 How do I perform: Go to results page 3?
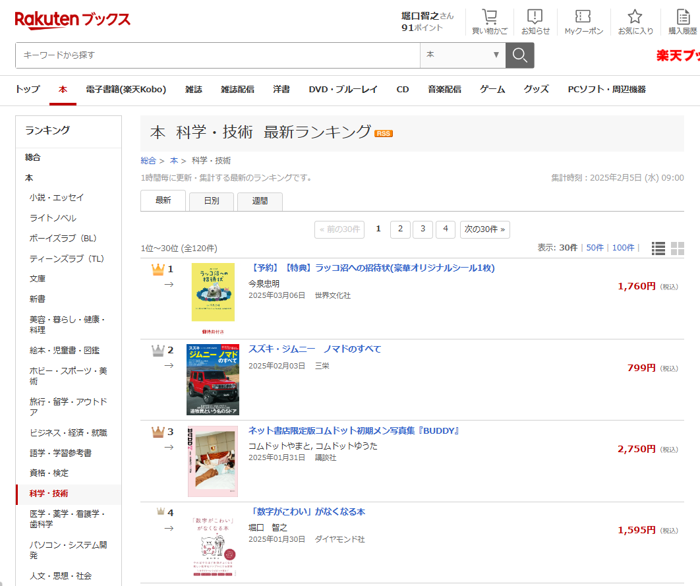coord(423,229)
